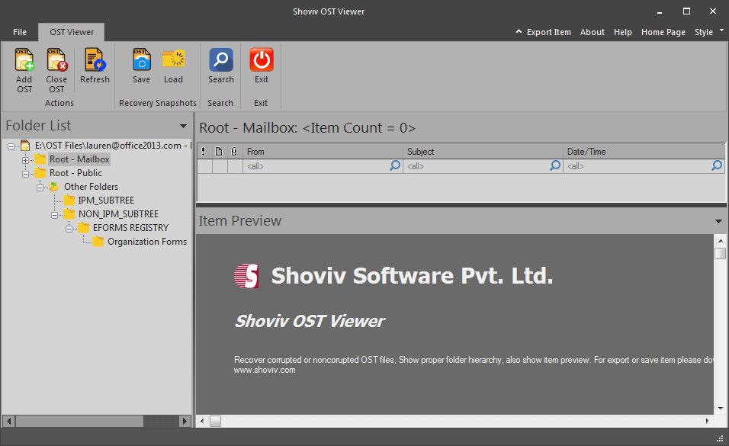Click Export Item in the top bar
The height and width of the screenshot is (446, 729).
pyautogui.click(x=548, y=32)
